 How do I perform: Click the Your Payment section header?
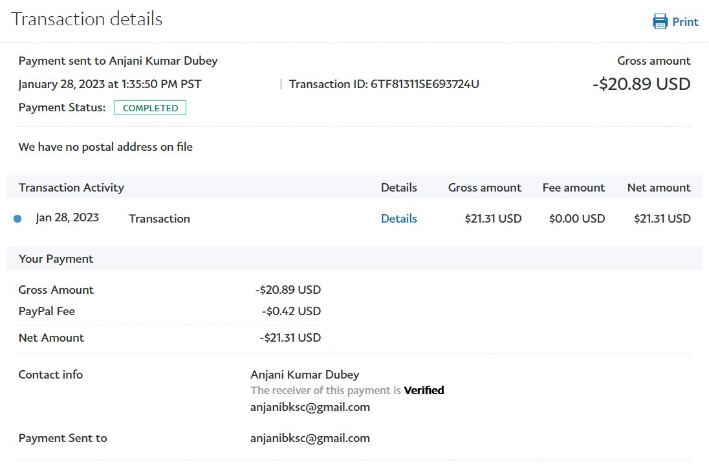pyautogui.click(x=56, y=259)
